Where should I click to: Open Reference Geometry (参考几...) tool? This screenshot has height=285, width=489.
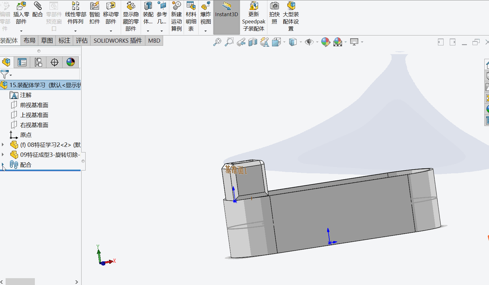click(x=162, y=13)
